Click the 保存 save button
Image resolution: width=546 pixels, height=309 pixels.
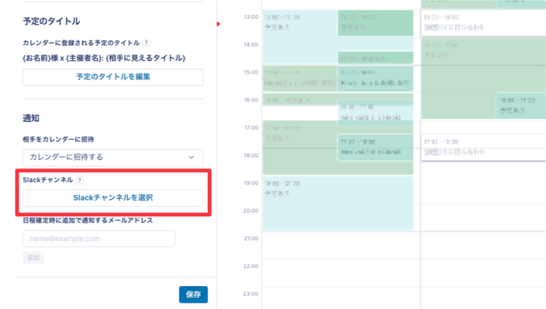tap(194, 295)
